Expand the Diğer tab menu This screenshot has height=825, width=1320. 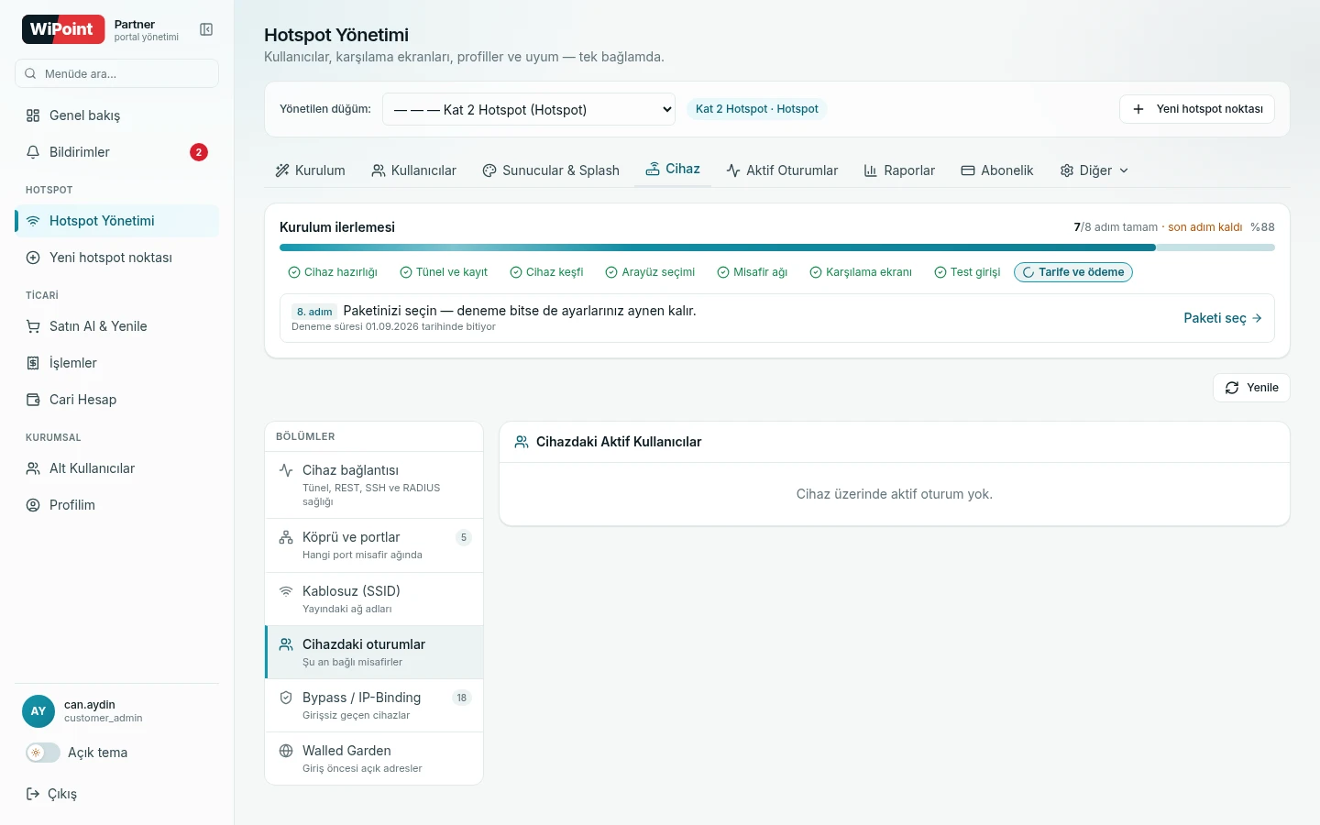pos(1094,170)
